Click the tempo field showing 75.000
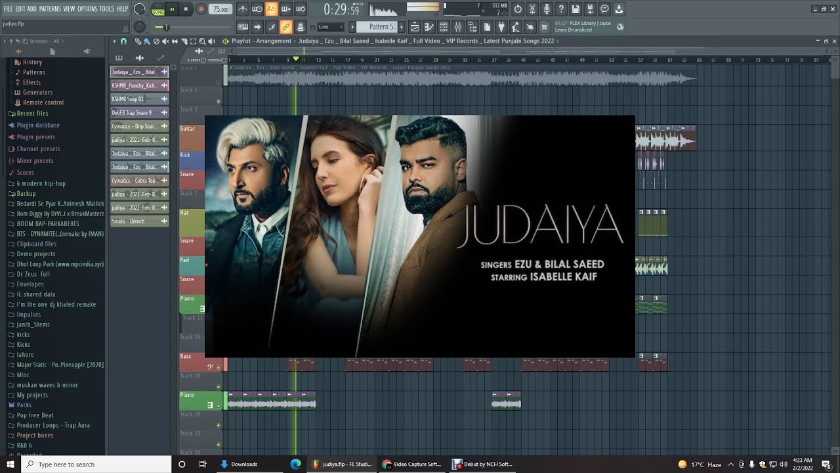Image resolution: width=840 pixels, height=473 pixels. pyautogui.click(x=220, y=9)
